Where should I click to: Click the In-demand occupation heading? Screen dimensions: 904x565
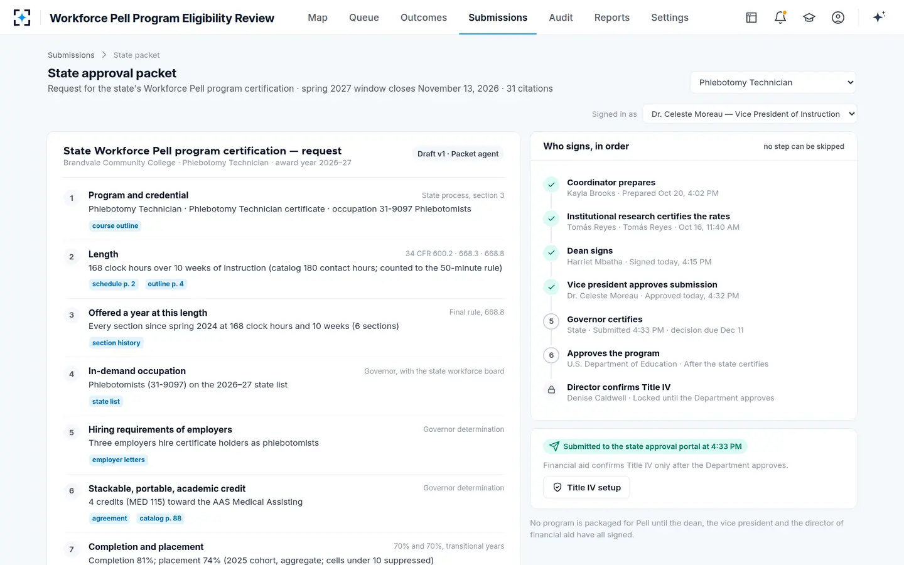pos(137,371)
